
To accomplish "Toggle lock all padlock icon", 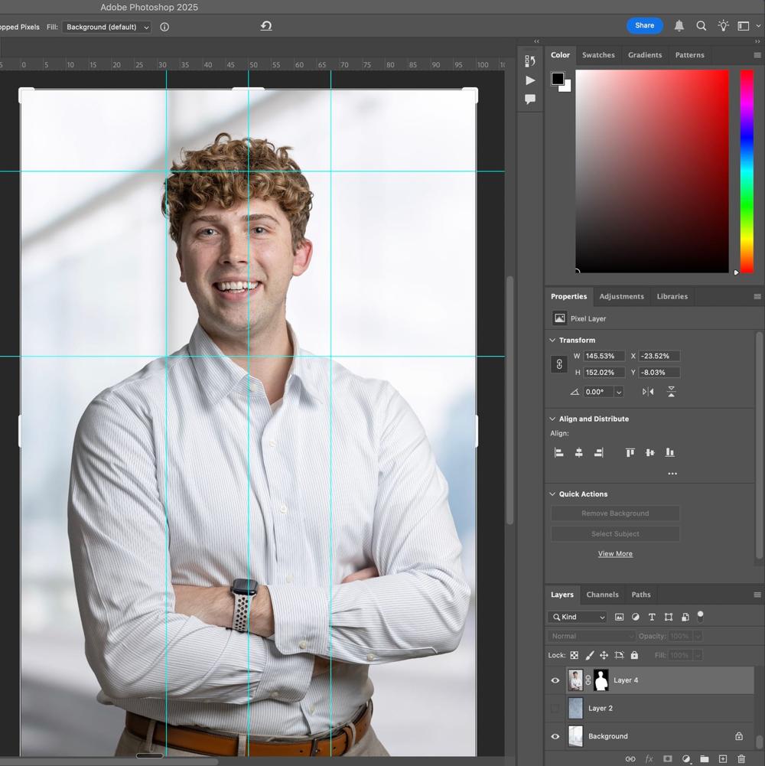I will tap(634, 655).
